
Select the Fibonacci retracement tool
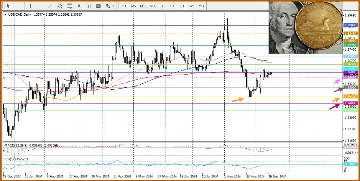69,6
